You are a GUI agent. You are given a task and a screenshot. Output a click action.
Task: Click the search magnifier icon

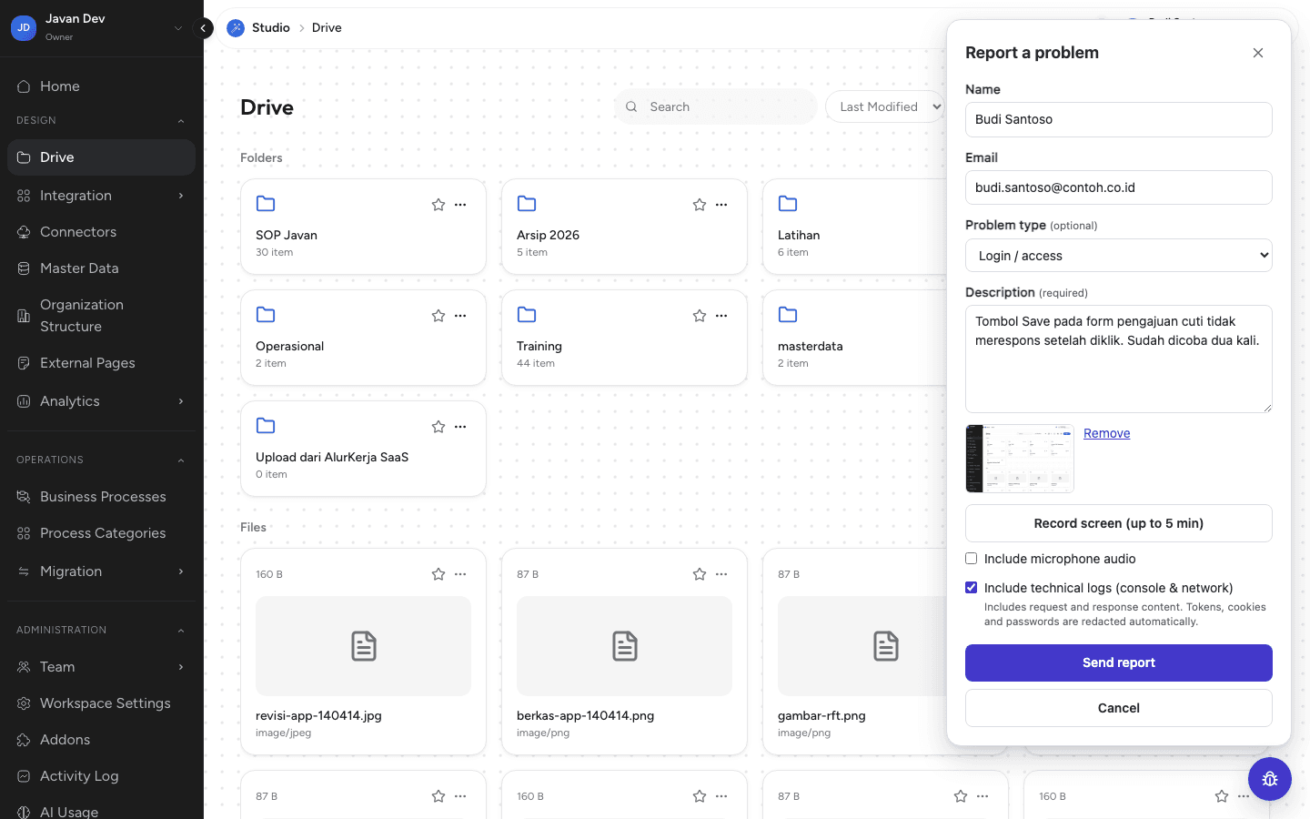(x=631, y=106)
